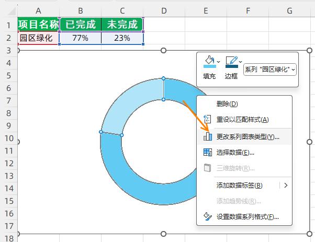Select the cell containing 77%
Image resolution: width=315 pixels, height=242 pixels.
click(x=80, y=38)
